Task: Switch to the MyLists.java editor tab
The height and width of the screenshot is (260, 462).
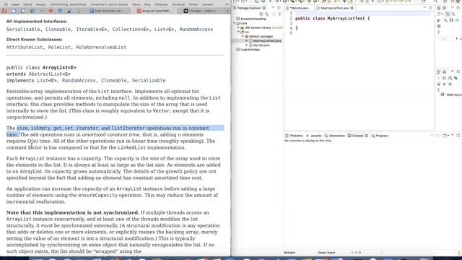Action: tap(298, 8)
